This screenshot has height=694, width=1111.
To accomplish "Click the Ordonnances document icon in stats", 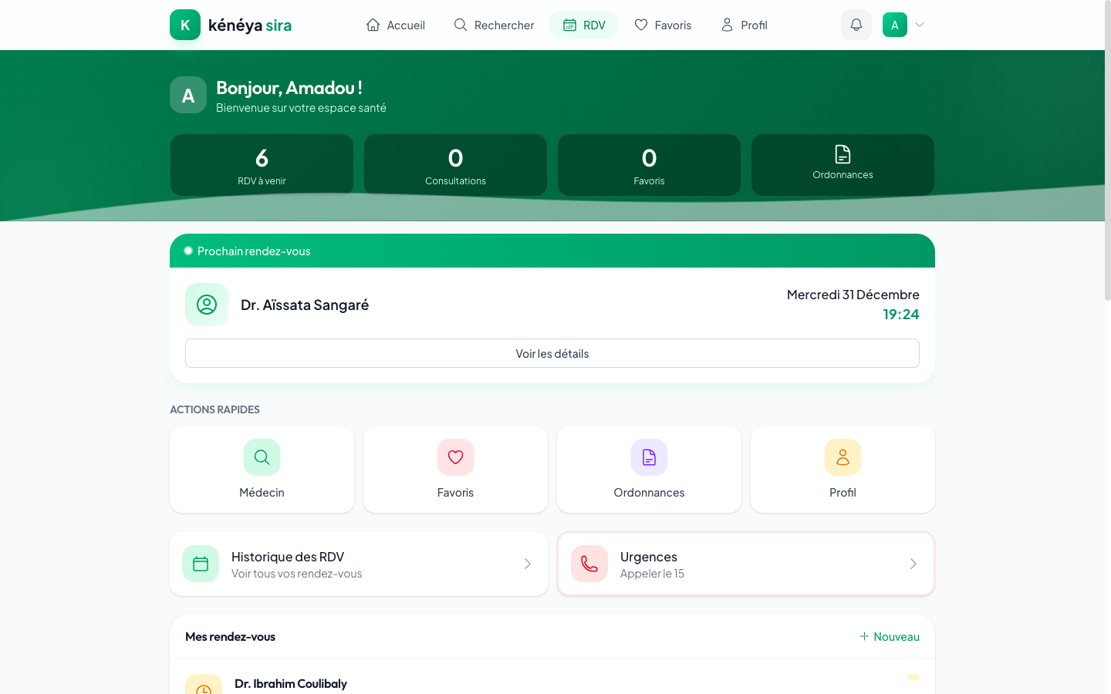I will pyautogui.click(x=843, y=154).
